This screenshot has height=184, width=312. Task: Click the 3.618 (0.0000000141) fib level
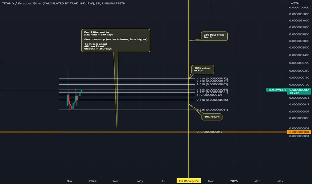click(212, 81)
